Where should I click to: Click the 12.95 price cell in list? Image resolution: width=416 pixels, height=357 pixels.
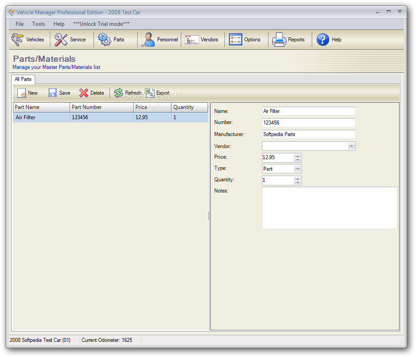(x=153, y=117)
